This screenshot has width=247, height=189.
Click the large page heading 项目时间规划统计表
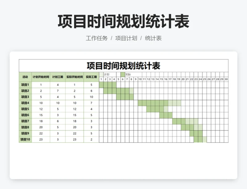pos(124,21)
